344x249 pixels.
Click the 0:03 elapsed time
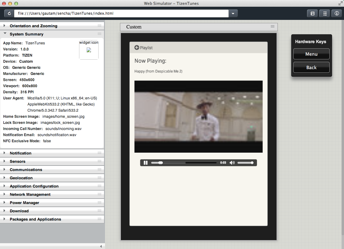pyautogui.click(x=223, y=163)
